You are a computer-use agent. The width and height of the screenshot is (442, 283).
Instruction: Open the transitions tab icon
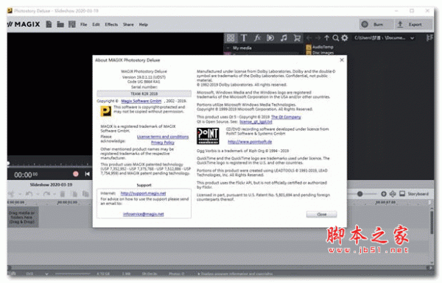click(x=270, y=37)
